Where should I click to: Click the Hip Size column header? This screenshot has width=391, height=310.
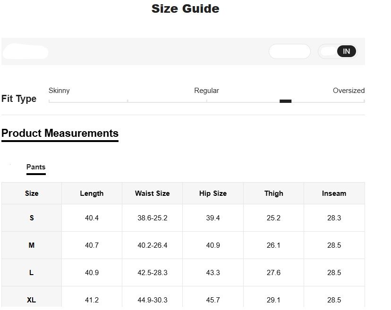tap(213, 193)
